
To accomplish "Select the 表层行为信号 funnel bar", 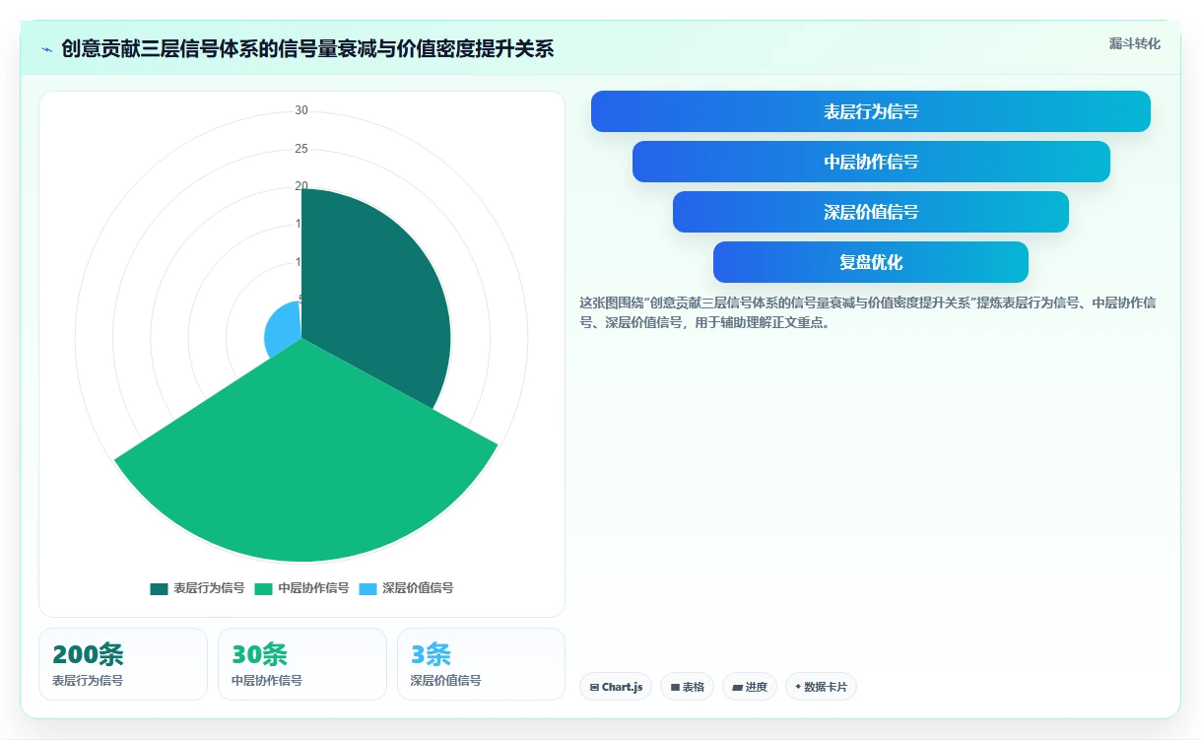I will click(x=871, y=111).
